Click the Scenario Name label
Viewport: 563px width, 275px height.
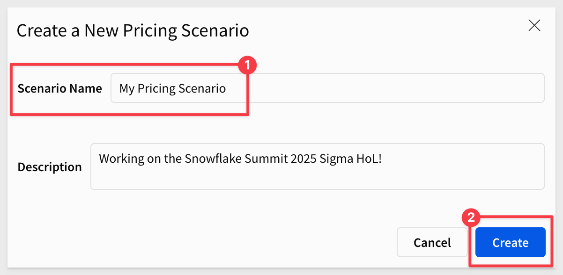[60, 88]
